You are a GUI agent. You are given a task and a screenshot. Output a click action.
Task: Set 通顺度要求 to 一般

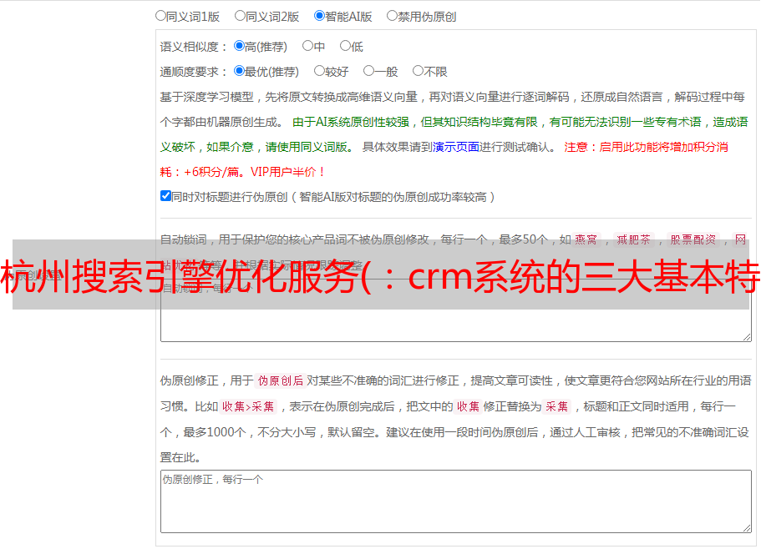coord(368,71)
